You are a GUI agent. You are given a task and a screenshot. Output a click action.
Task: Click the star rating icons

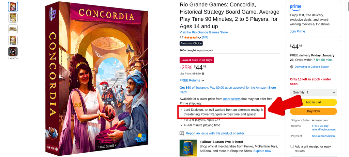coord(191,37)
